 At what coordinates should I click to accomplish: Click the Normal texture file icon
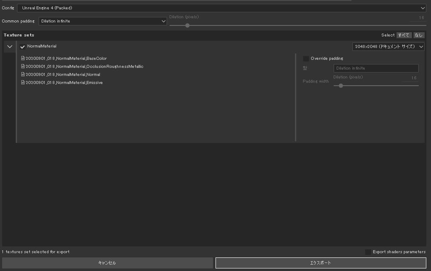point(23,74)
